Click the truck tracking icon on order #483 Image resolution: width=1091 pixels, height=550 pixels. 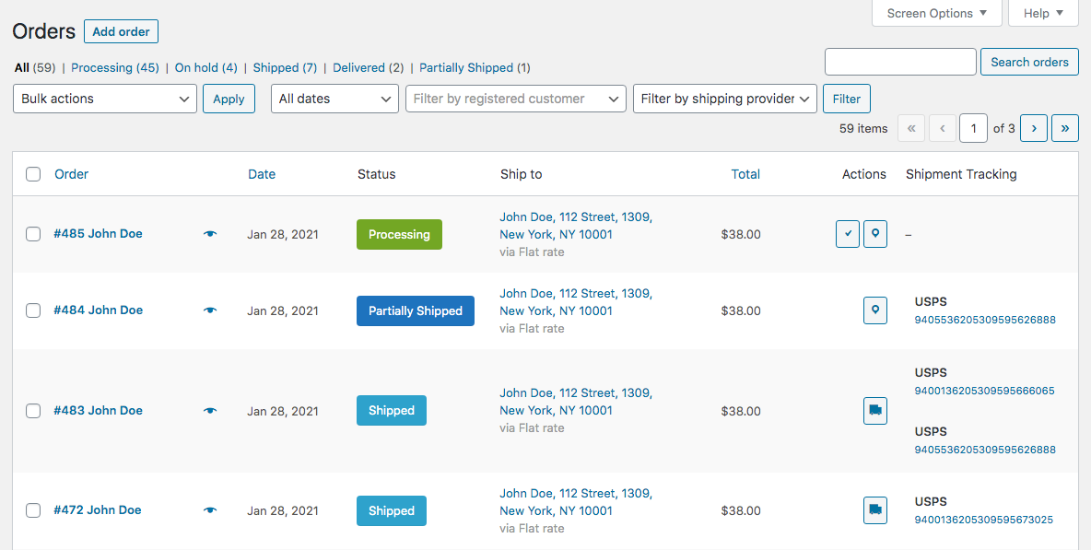pos(874,410)
